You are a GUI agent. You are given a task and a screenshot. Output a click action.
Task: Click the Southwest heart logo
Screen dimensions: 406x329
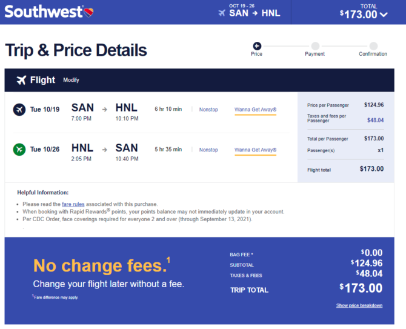pyautogui.click(x=88, y=12)
